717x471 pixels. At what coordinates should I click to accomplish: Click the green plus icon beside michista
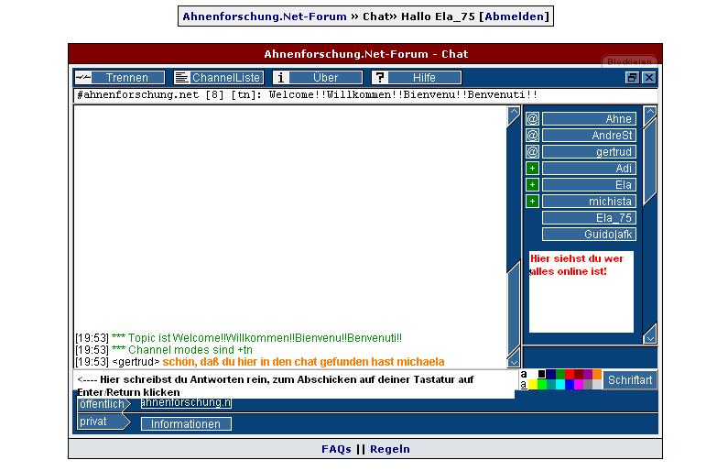532,202
